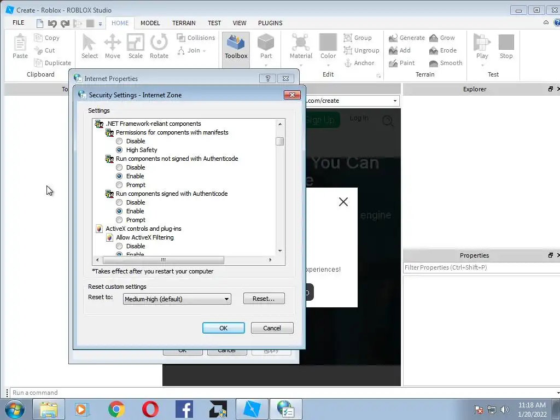Viewport: 560px width, 420px height.
Task: Click the Filter Properties input field
Action: [x=482, y=267]
